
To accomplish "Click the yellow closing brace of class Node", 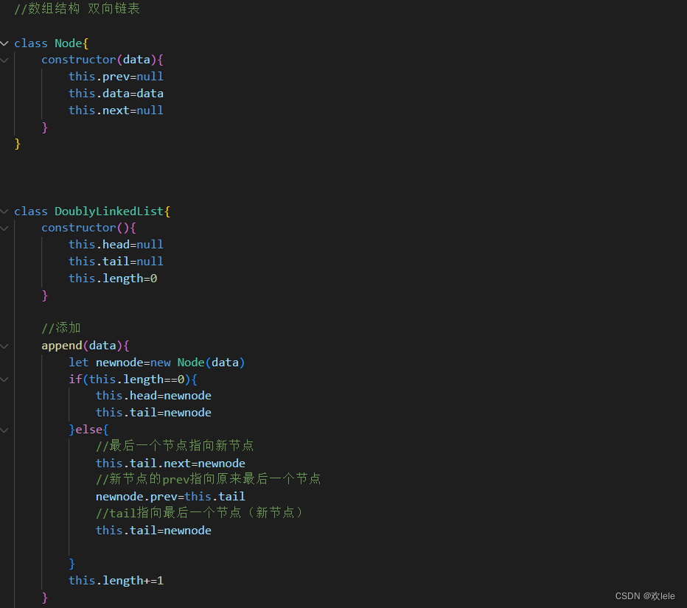I will coord(18,144).
